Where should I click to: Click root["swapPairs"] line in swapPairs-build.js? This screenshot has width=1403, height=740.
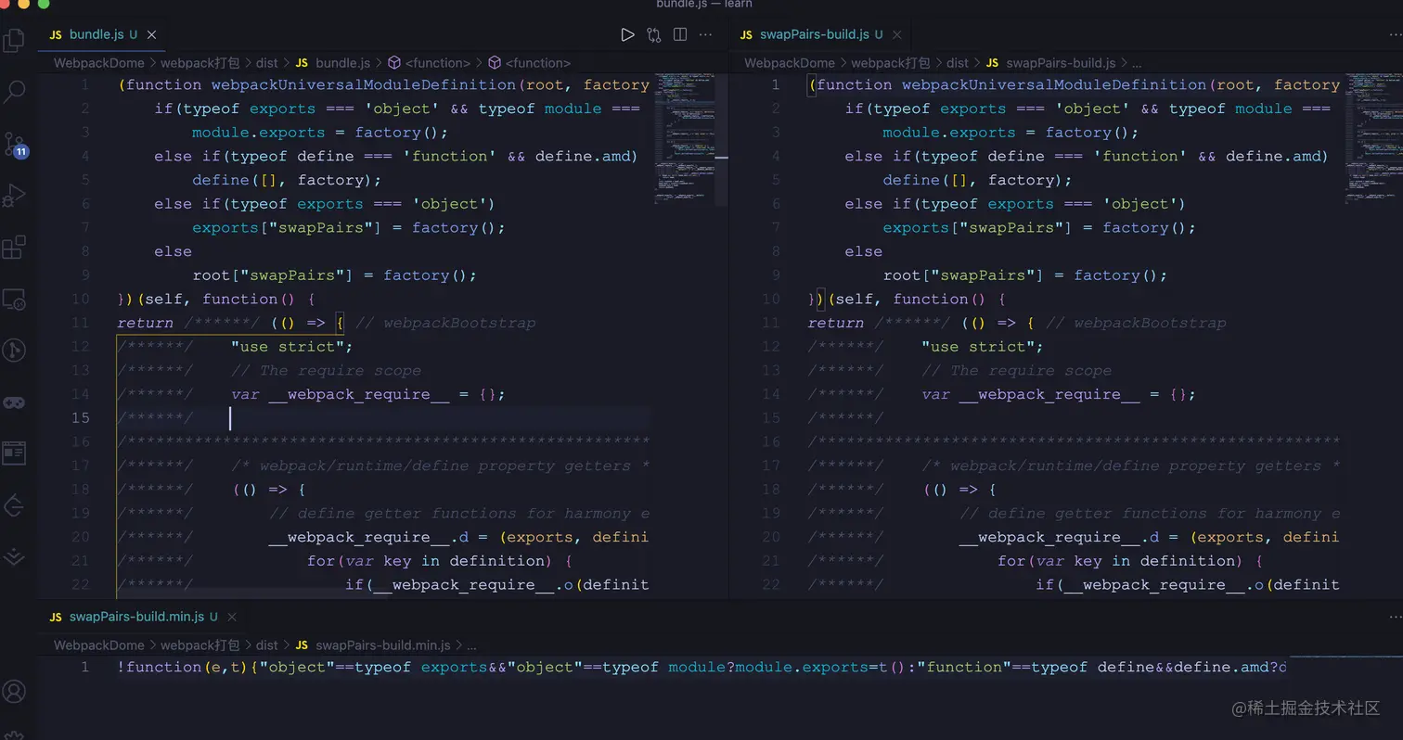pos(1024,275)
